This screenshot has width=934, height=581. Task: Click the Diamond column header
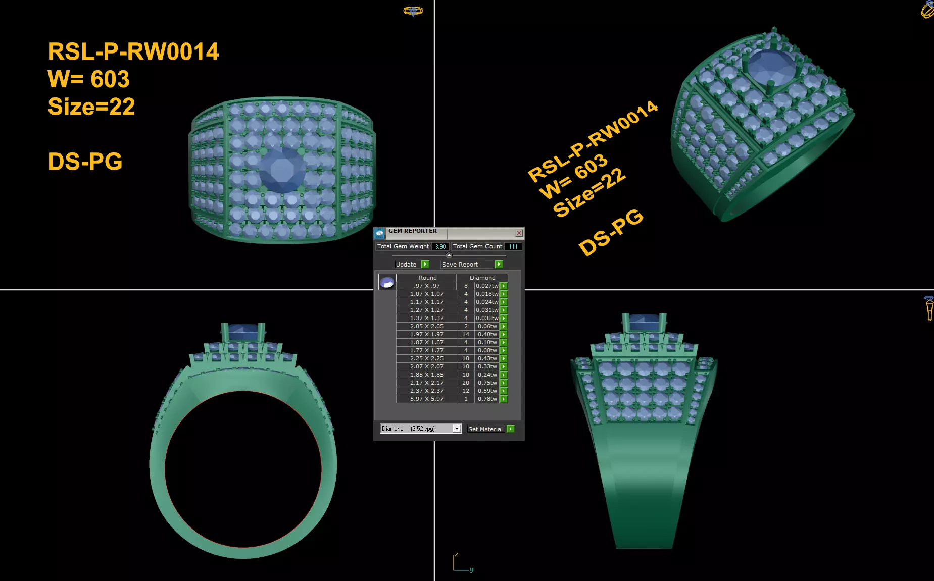pyautogui.click(x=482, y=278)
